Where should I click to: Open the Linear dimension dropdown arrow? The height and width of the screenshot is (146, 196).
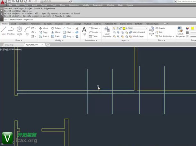[x=100, y=28]
